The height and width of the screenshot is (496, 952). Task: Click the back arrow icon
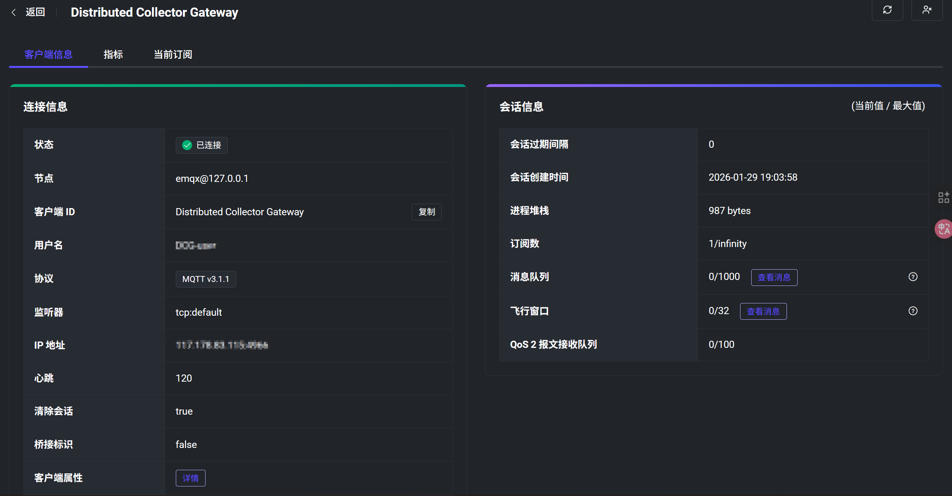pyautogui.click(x=14, y=12)
